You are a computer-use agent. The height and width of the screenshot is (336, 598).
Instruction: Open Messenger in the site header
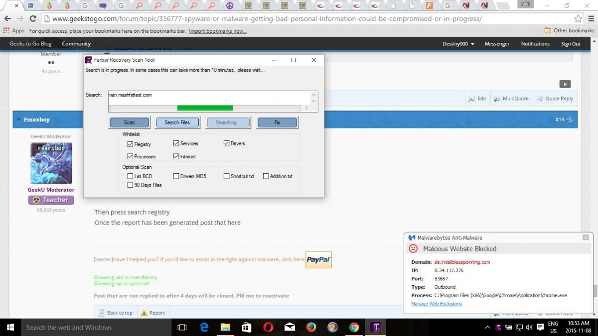[x=497, y=44]
